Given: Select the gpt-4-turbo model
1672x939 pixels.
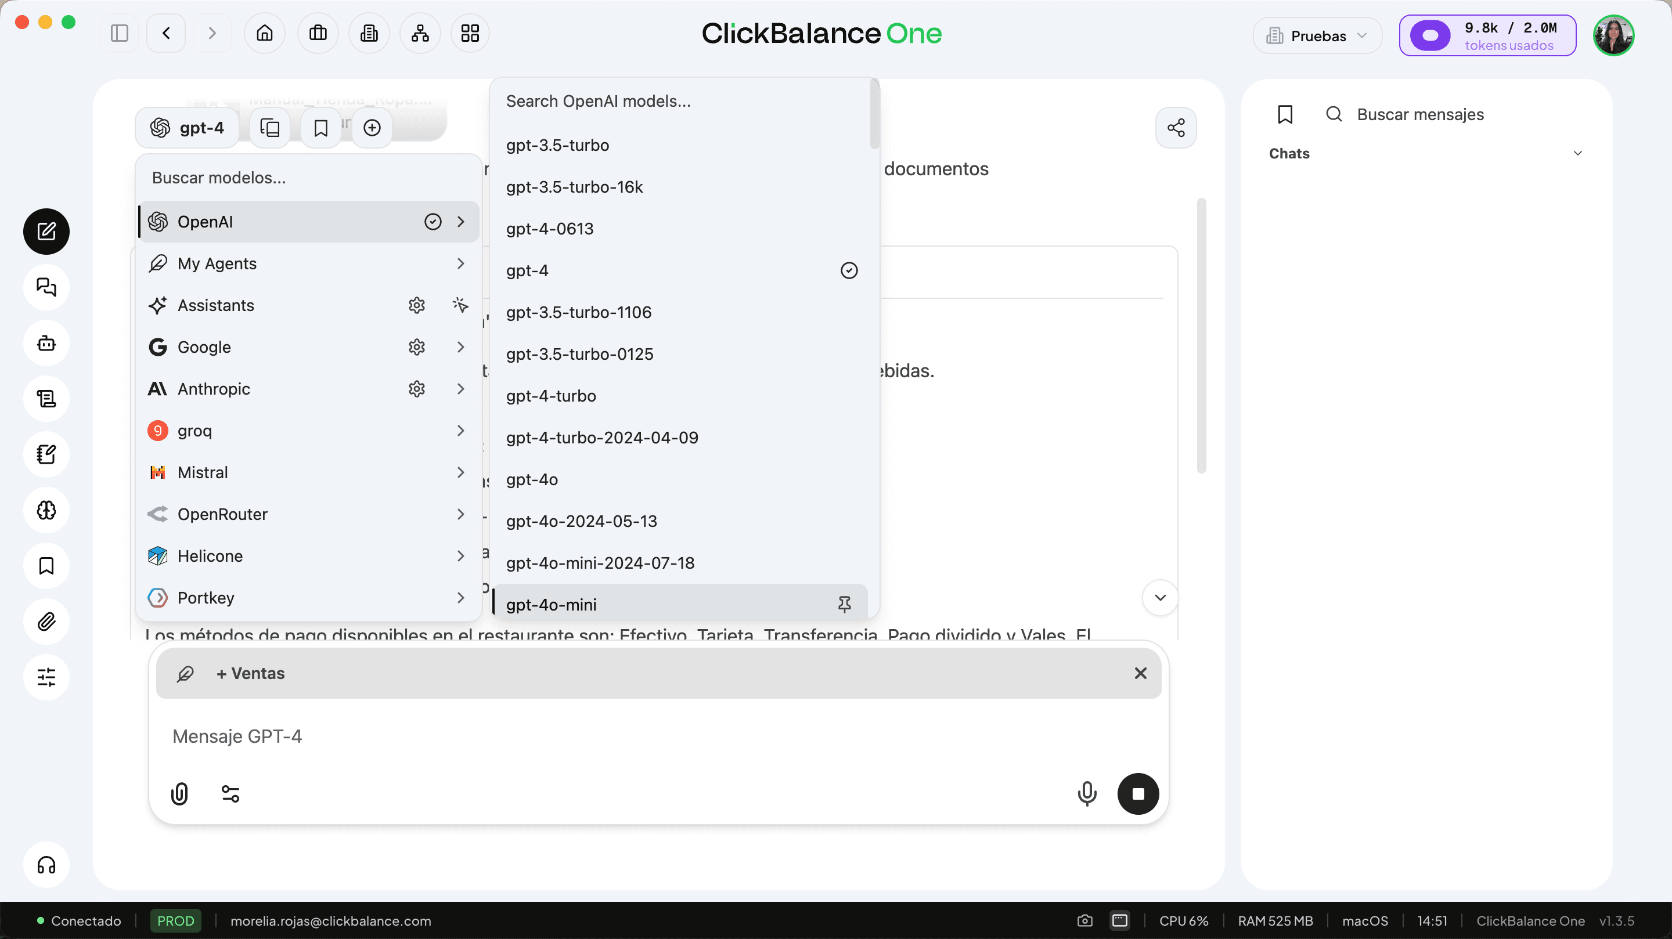Looking at the screenshot, I should point(680,396).
